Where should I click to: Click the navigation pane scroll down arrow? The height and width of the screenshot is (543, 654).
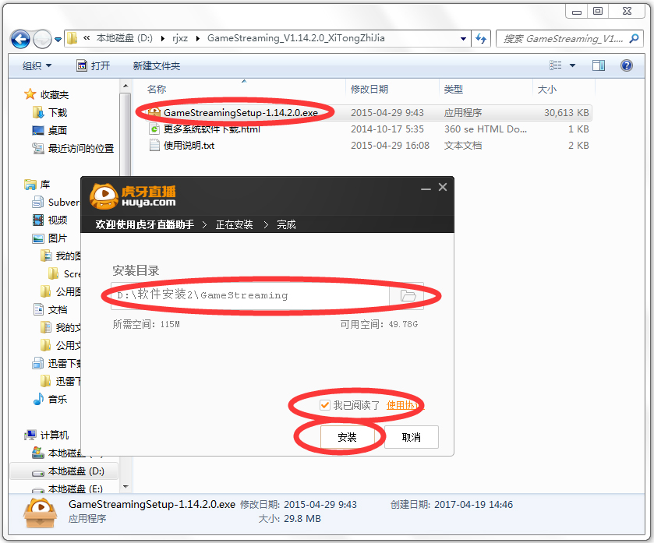pyautogui.click(x=125, y=486)
